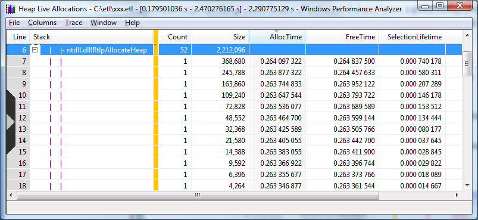The width and height of the screenshot is (478, 220).
Task: Click FreeTime value 0.264 457 633
Action: 354,73
